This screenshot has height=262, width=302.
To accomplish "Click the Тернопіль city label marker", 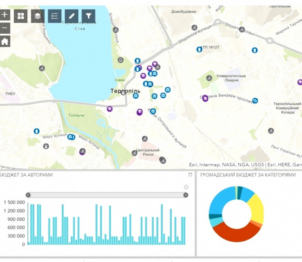I will click(123, 92).
